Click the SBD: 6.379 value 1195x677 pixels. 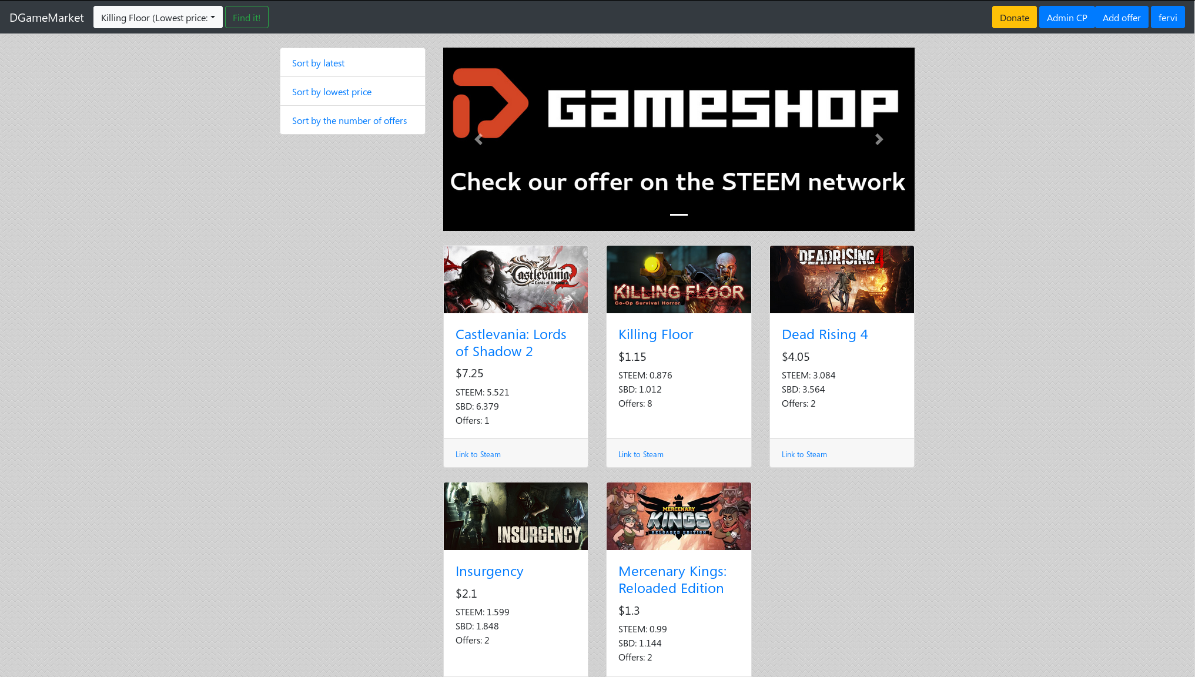pos(477,406)
